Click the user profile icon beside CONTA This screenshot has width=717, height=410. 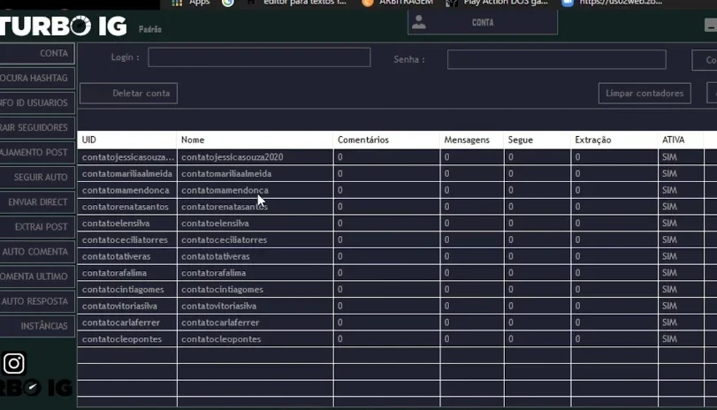[x=418, y=22]
